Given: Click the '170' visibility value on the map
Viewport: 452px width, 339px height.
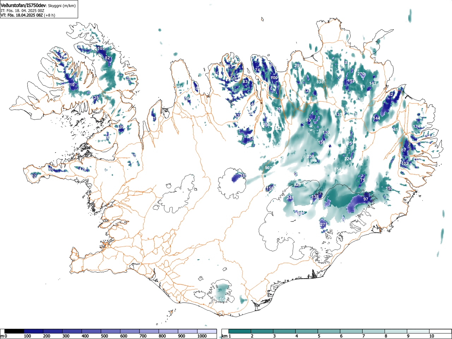Looking at the screenshot, I should [x=326, y=133].
